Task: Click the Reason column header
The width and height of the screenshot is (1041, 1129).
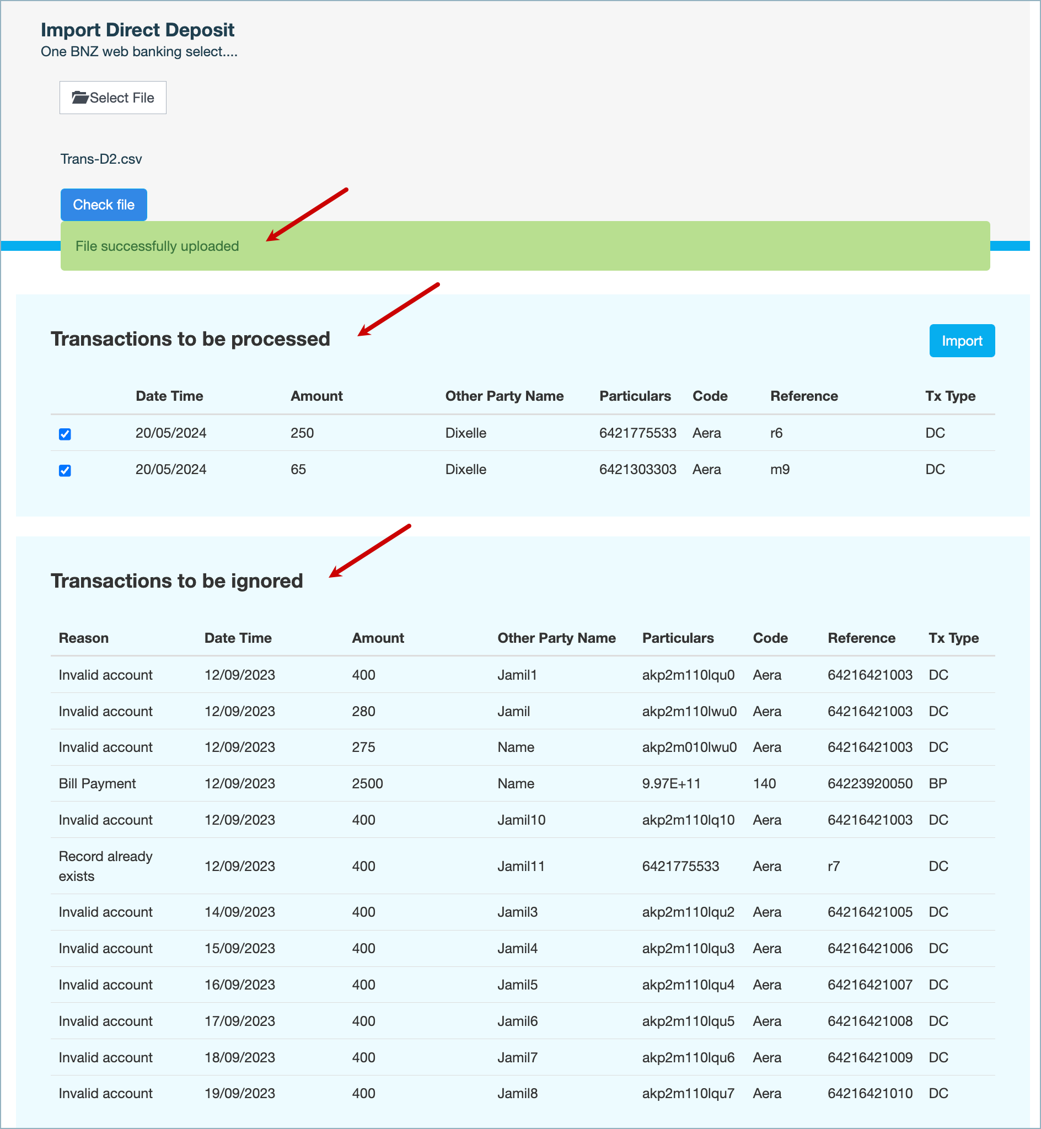Action: [x=83, y=638]
